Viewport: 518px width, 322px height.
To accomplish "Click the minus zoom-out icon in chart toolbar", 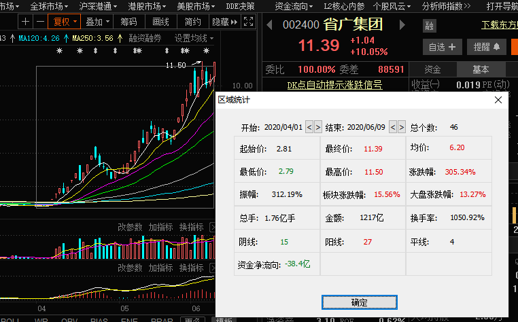I will (x=40, y=22).
